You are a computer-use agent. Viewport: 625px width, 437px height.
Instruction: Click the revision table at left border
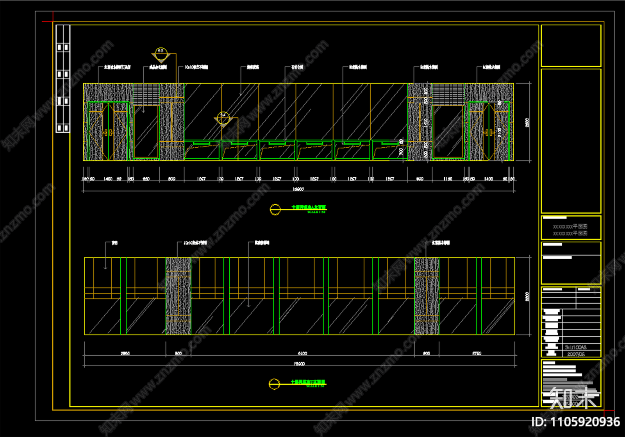(63, 78)
